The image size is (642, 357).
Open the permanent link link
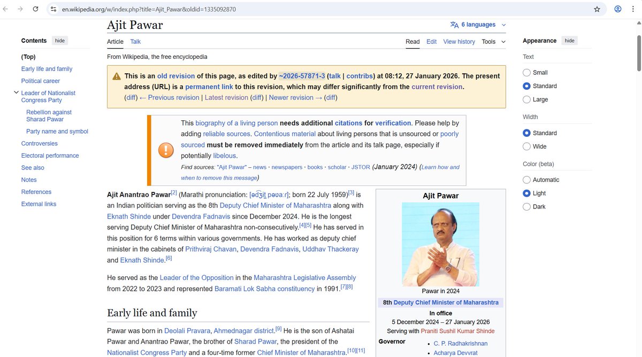point(209,87)
